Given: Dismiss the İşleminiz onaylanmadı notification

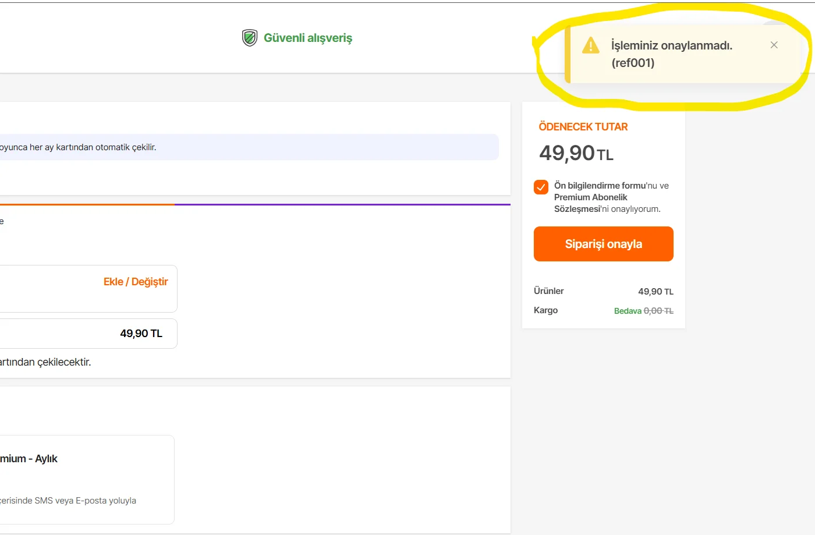Looking at the screenshot, I should [774, 45].
